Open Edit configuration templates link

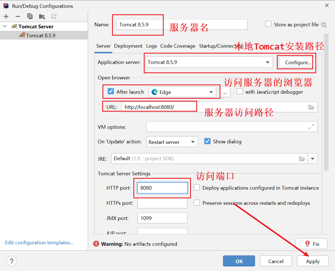(x=39, y=243)
